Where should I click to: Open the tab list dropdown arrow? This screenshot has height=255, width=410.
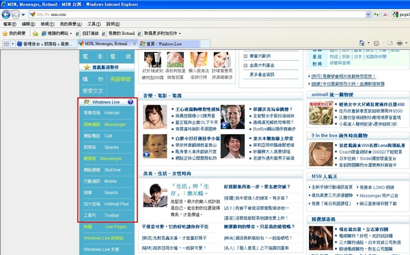(x=12, y=44)
